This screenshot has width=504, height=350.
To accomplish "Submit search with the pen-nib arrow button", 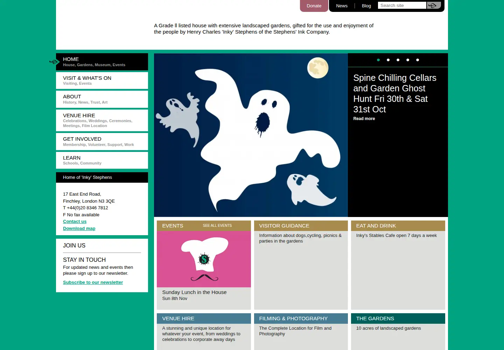I will (434, 5).
